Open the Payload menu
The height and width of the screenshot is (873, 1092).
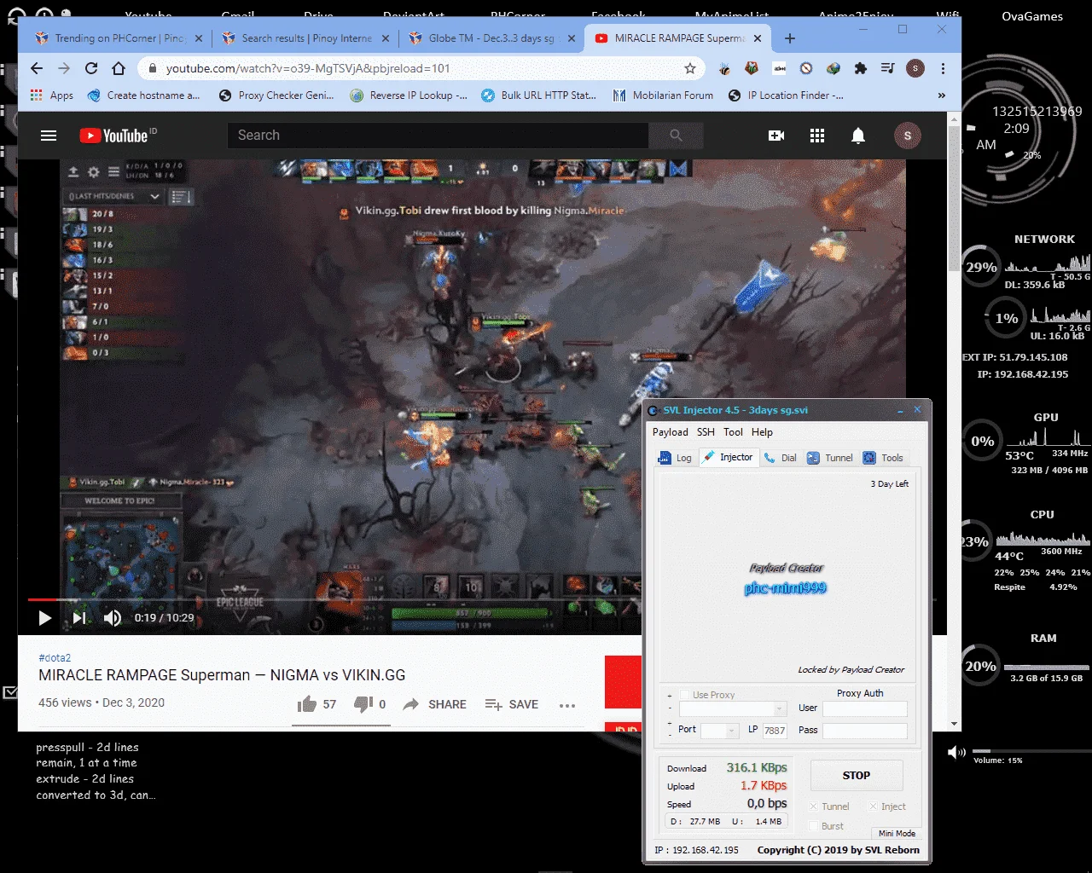(x=671, y=432)
